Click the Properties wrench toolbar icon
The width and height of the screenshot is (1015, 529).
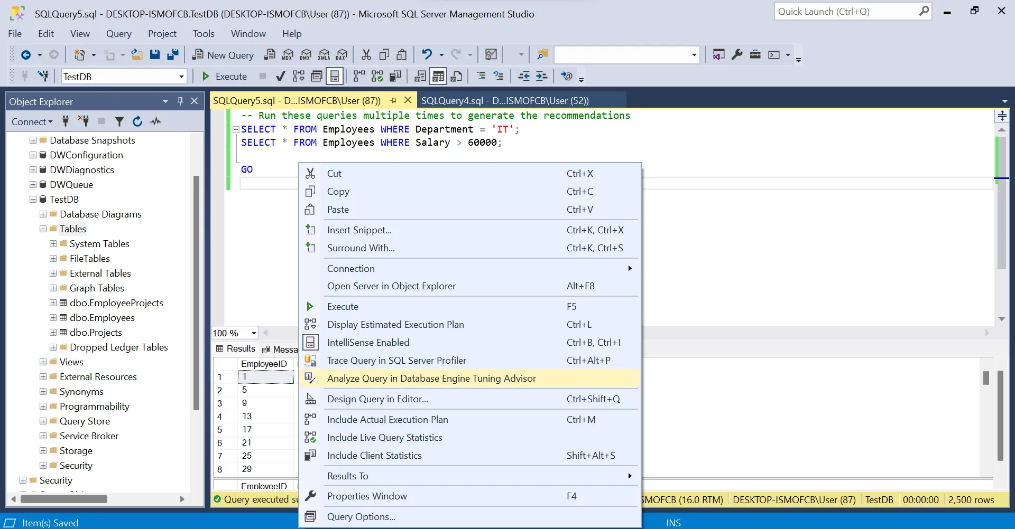pyautogui.click(x=737, y=54)
